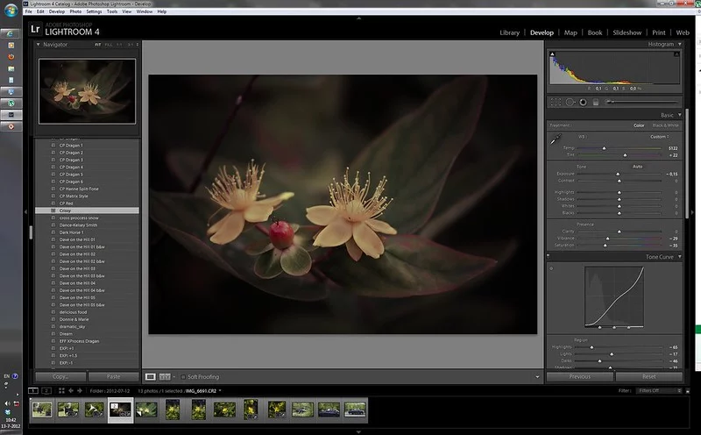Select the Dark Horse 1 preset
Viewport: 701px width, 435px height.
(73, 231)
